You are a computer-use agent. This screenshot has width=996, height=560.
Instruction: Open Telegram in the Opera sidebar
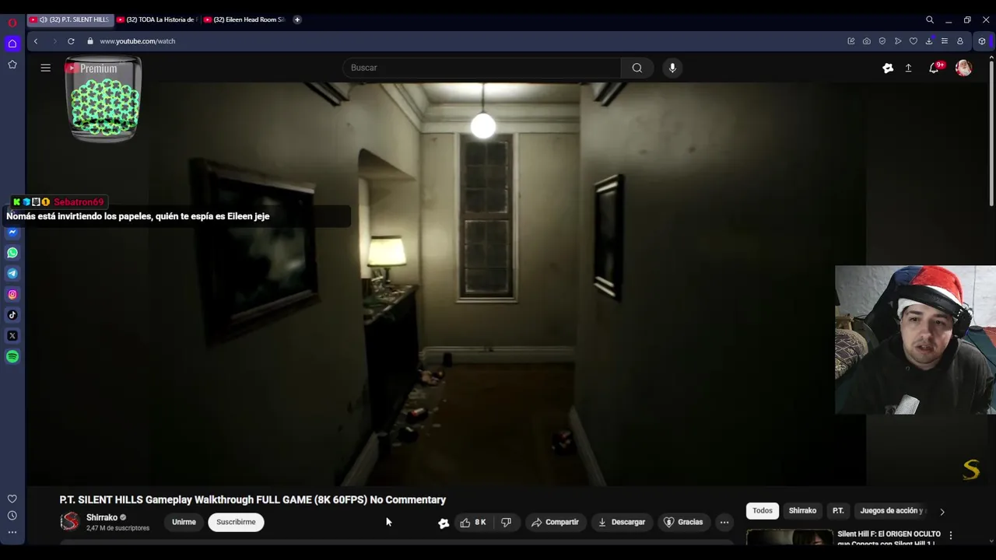(12, 273)
